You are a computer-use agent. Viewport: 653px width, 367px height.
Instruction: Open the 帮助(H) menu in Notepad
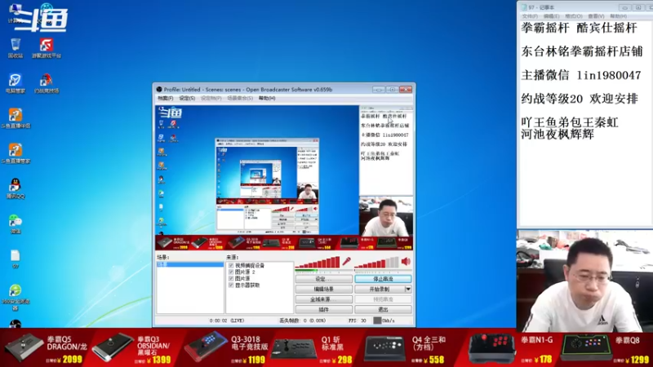(619, 16)
